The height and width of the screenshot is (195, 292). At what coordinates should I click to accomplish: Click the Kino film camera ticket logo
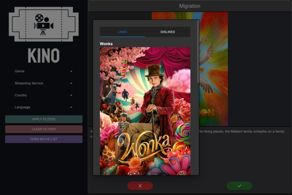[x=43, y=24]
